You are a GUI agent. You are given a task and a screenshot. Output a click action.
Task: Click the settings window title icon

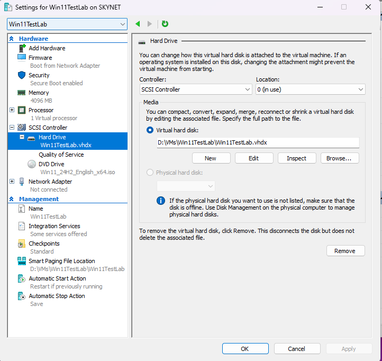pyautogui.click(x=8, y=7)
